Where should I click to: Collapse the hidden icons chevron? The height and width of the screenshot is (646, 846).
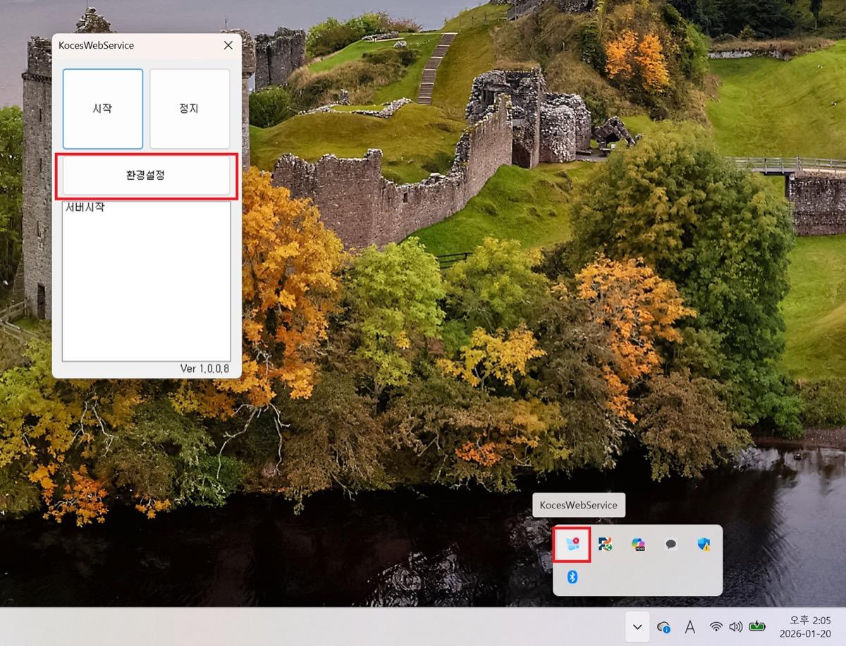pyautogui.click(x=637, y=626)
